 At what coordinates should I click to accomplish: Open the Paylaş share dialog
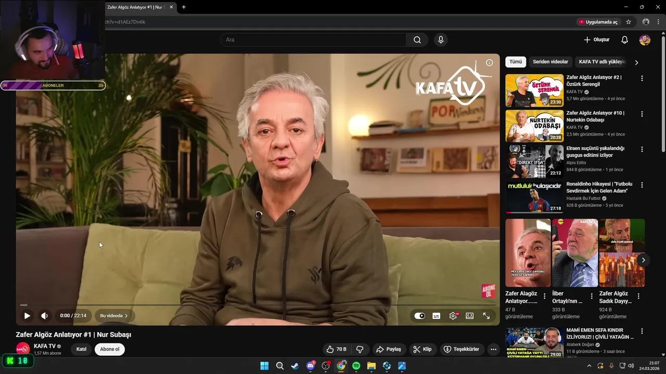pyautogui.click(x=389, y=350)
